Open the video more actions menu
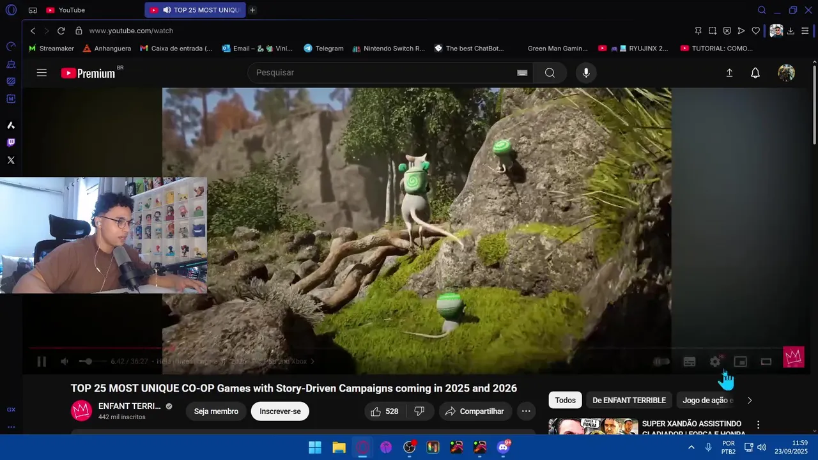818x460 pixels. 526,411
